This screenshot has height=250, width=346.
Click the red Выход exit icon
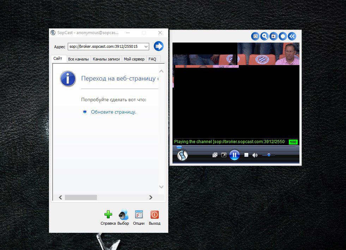point(154,214)
